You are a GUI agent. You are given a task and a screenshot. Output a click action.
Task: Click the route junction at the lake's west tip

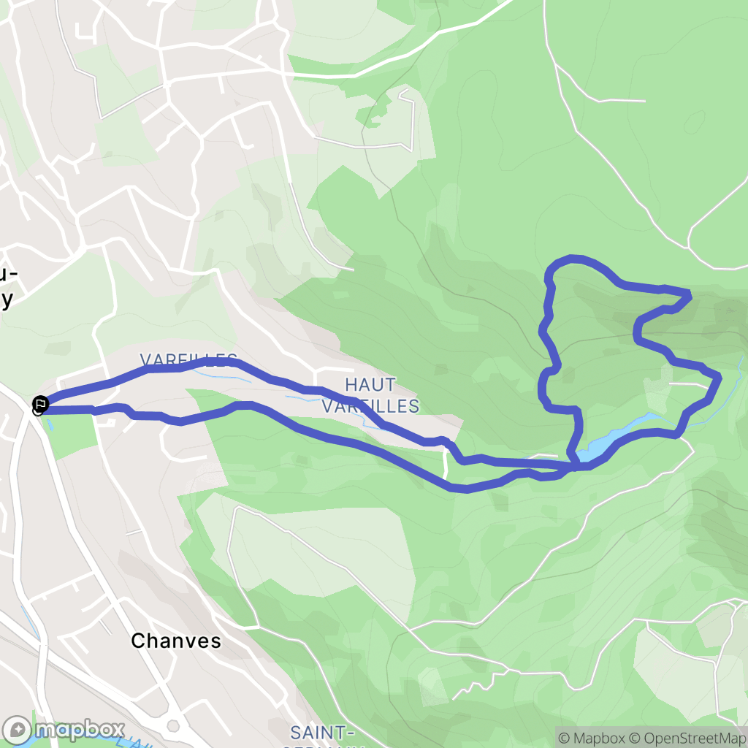point(576,462)
